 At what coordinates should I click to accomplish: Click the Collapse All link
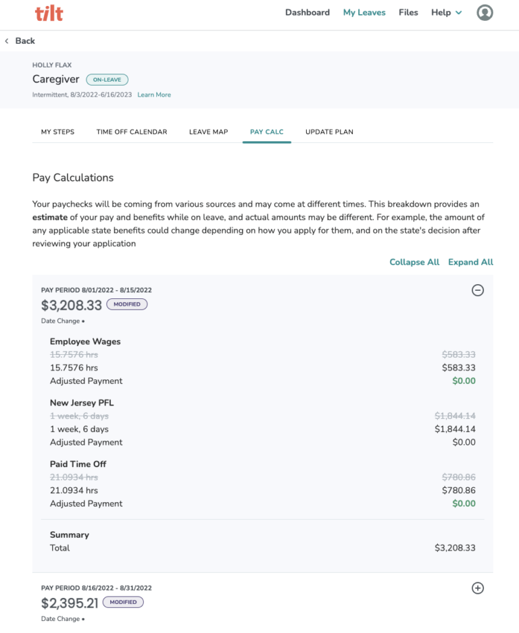pos(414,262)
